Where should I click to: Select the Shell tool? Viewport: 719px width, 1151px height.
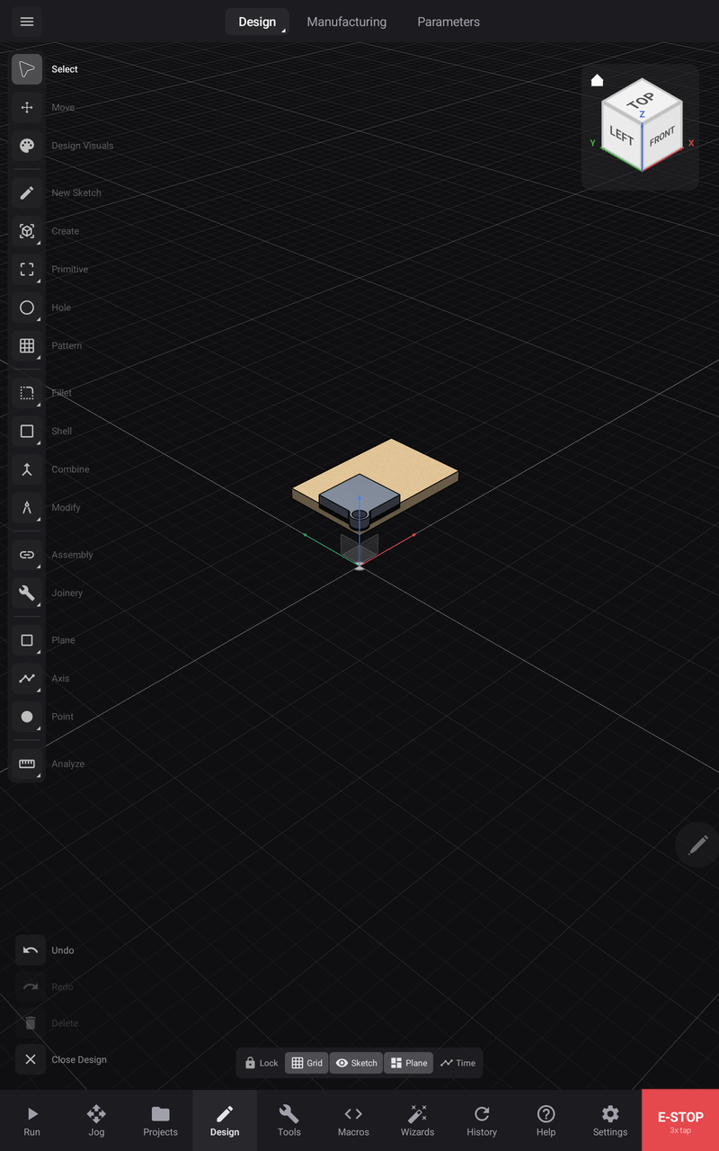tap(27, 432)
